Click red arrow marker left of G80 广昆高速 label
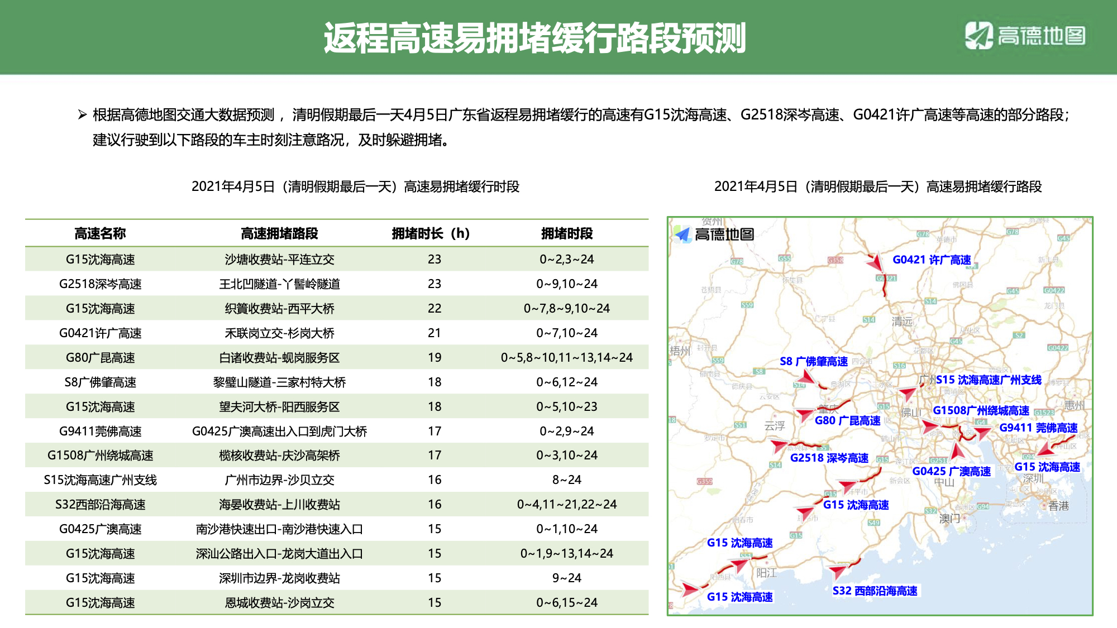Viewport: 1117px width, 628px height. pyautogui.click(x=805, y=414)
